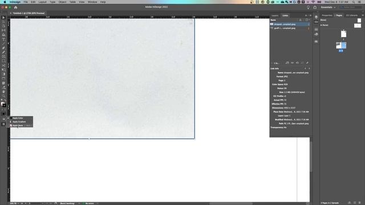Open the Layout menu
Screen dimensions: 365x205
(42, 2)
